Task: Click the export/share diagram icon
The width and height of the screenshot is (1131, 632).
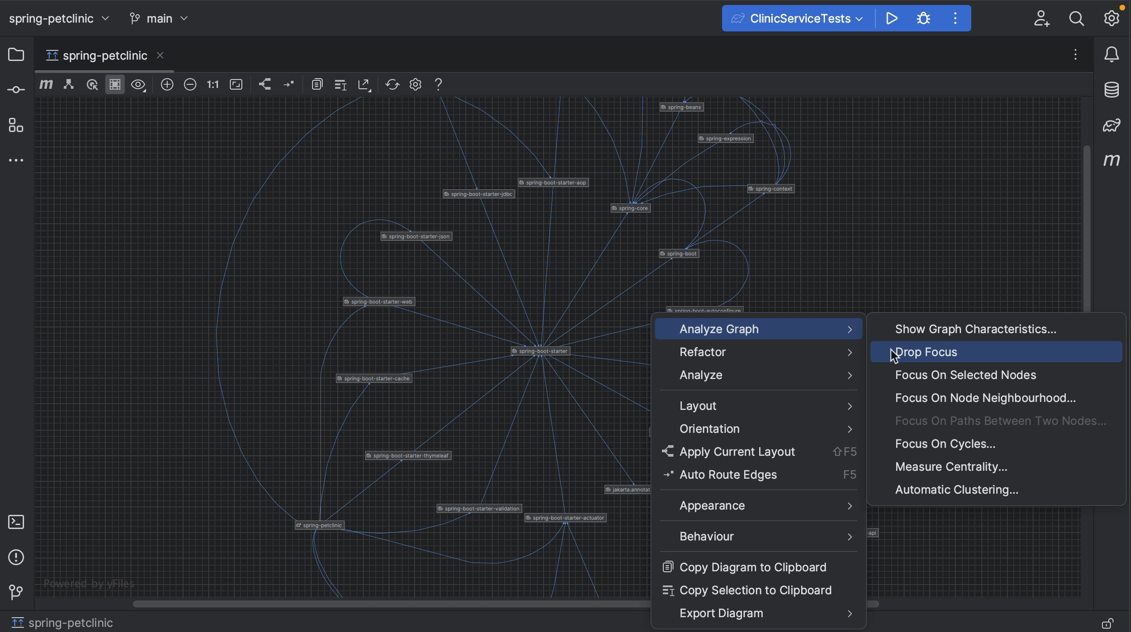Action: pyautogui.click(x=364, y=85)
